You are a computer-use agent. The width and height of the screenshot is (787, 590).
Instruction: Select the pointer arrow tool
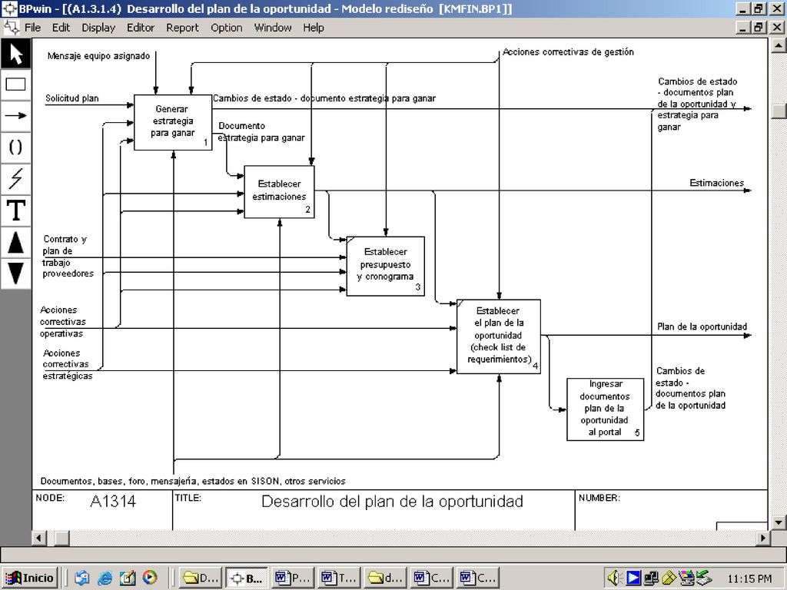click(15, 54)
